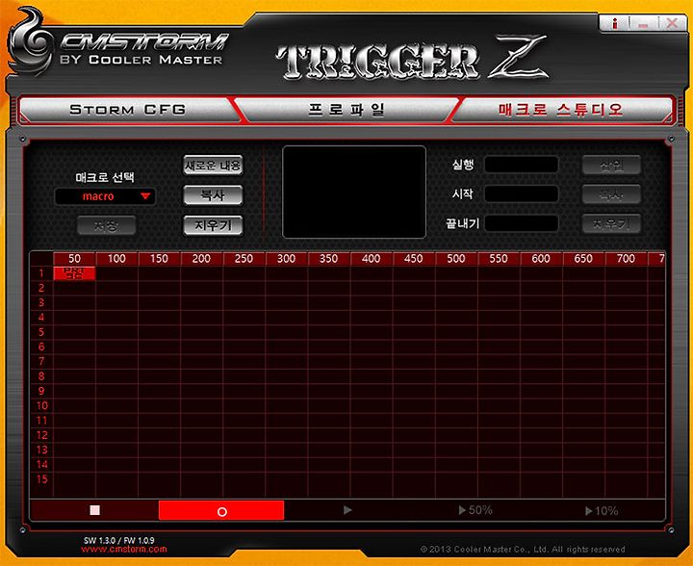
Task: Click the 150 ms column header
Action: [159, 259]
